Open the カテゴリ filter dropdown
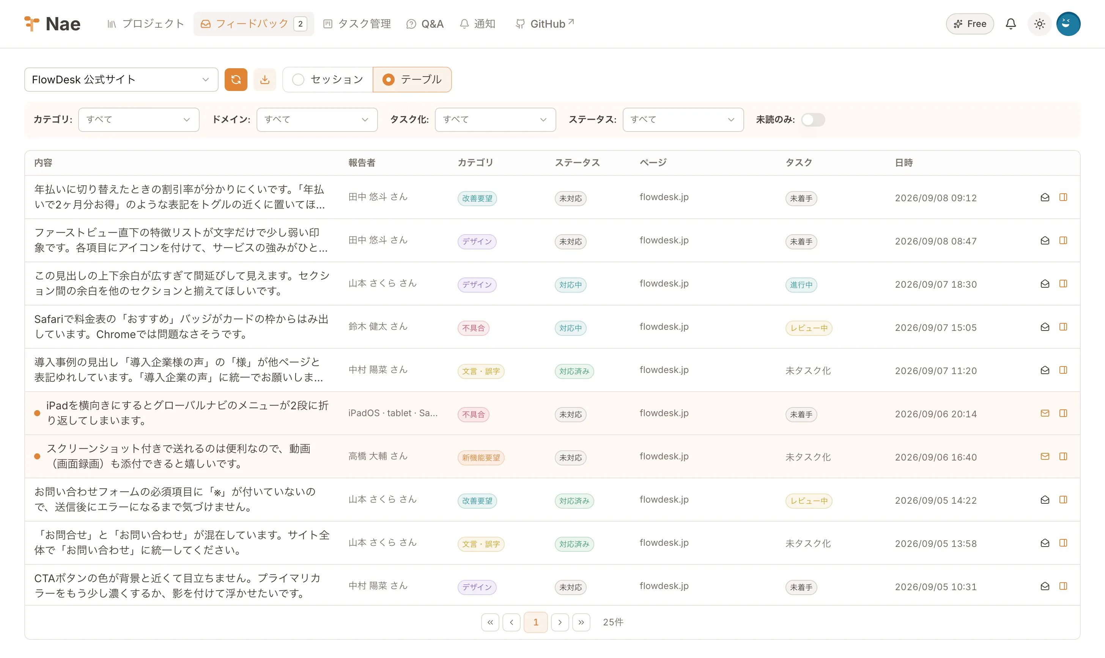 tap(139, 120)
